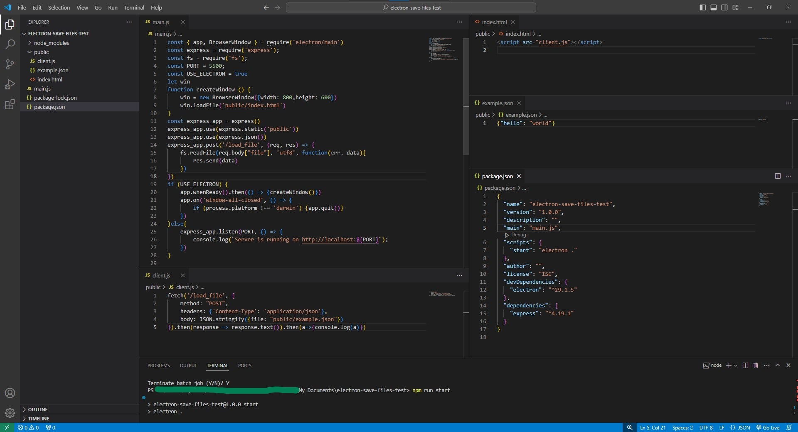
Task: Open the localhost link in main.js
Action: 340,240
